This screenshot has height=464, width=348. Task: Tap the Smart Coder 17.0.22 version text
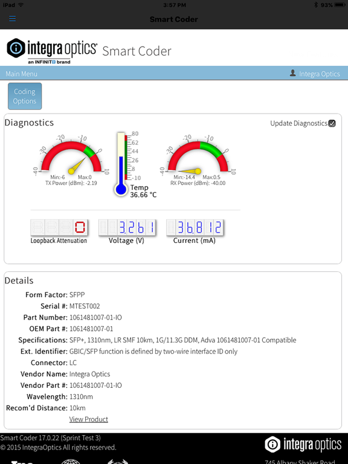pyautogui.click(x=50, y=437)
